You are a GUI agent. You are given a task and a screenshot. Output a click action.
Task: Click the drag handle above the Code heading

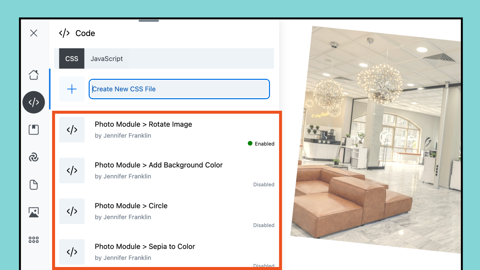pos(149,21)
